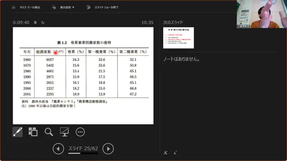Viewport: 287px width, 161px height.
Task: Click the 1960 year cell
Action: click(27, 59)
